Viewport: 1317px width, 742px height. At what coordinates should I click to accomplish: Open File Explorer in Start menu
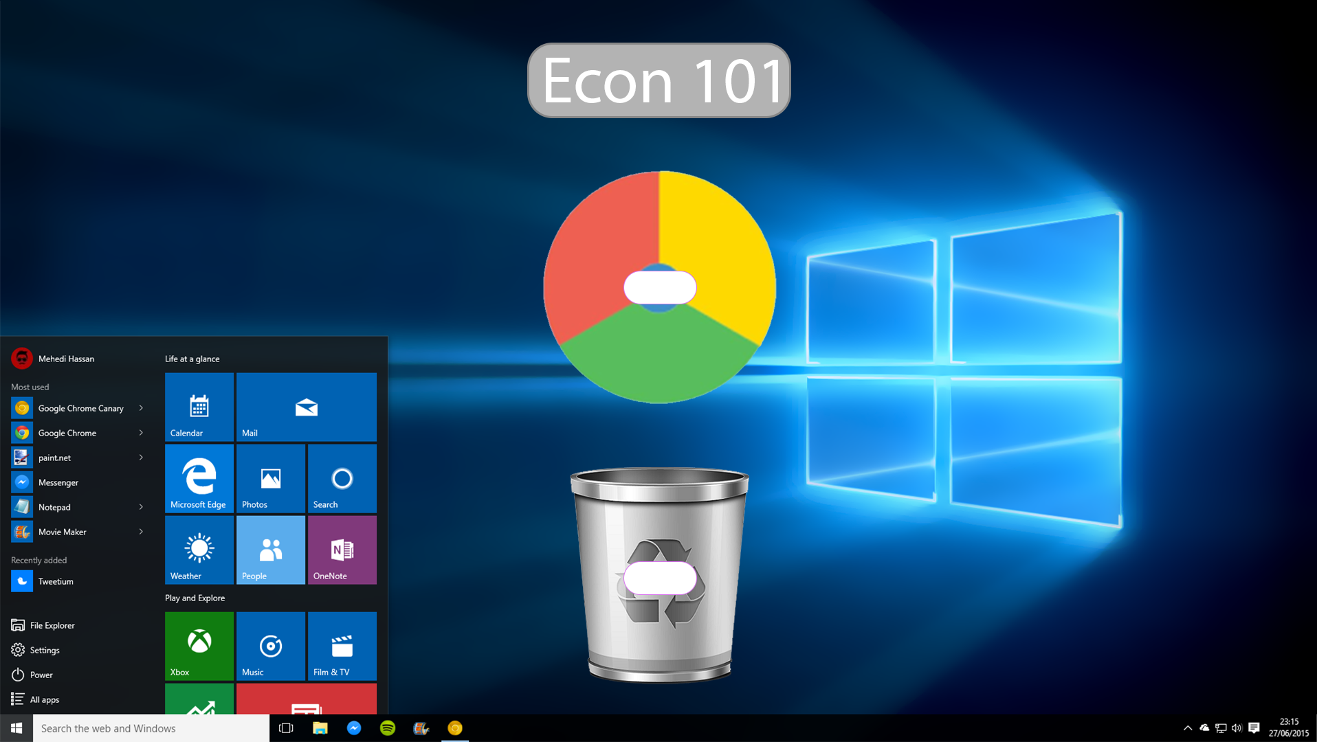click(x=43, y=625)
